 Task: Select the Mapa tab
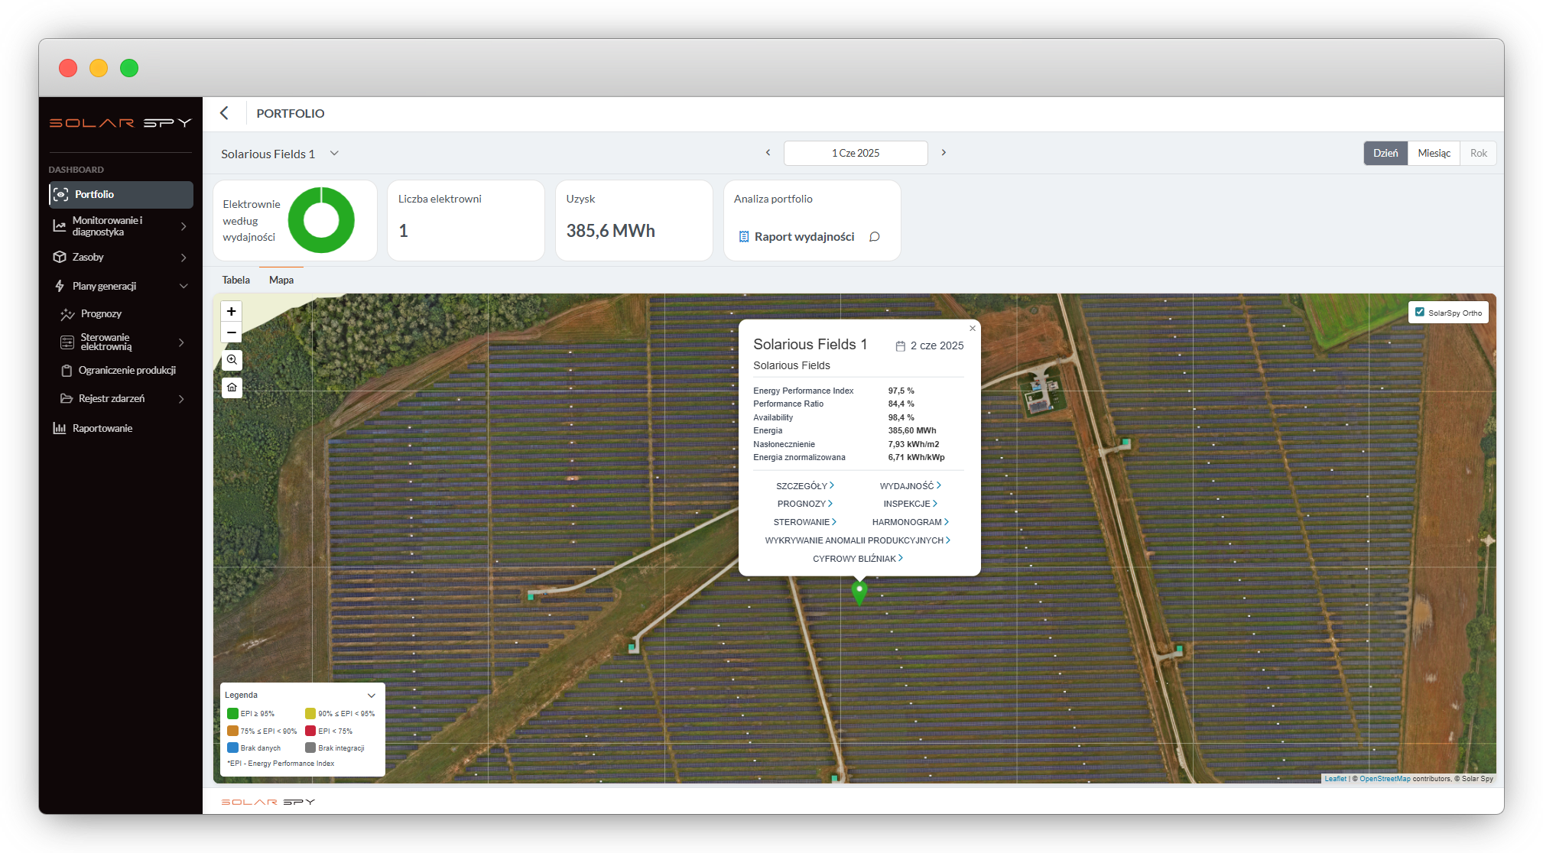pyautogui.click(x=281, y=280)
